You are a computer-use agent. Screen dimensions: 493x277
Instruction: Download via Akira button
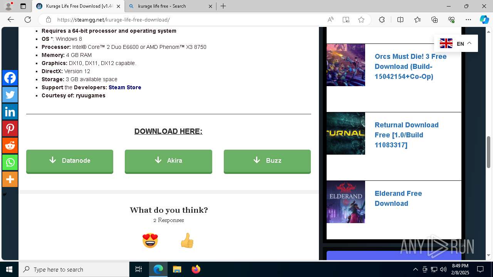point(168,161)
